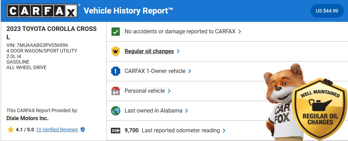The width and height of the screenshot is (348, 141).
Task: Click the yellow oil can shield icon
Action: 116,51
